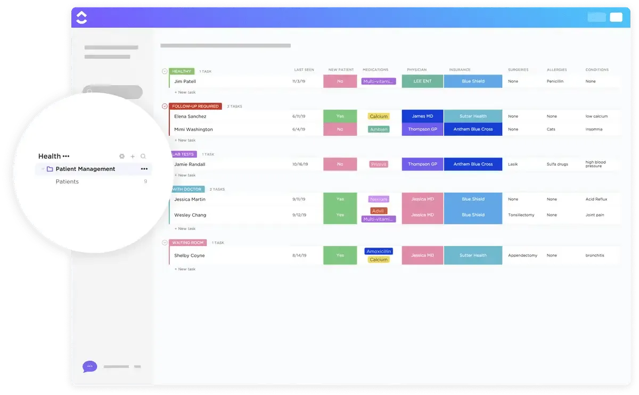The height and width of the screenshot is (395, 639).
Task: Open the Elena Sanchez task
Action: coord(190,117)
